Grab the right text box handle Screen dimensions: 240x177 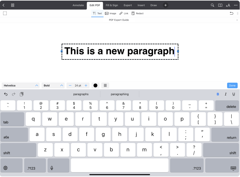178,51
